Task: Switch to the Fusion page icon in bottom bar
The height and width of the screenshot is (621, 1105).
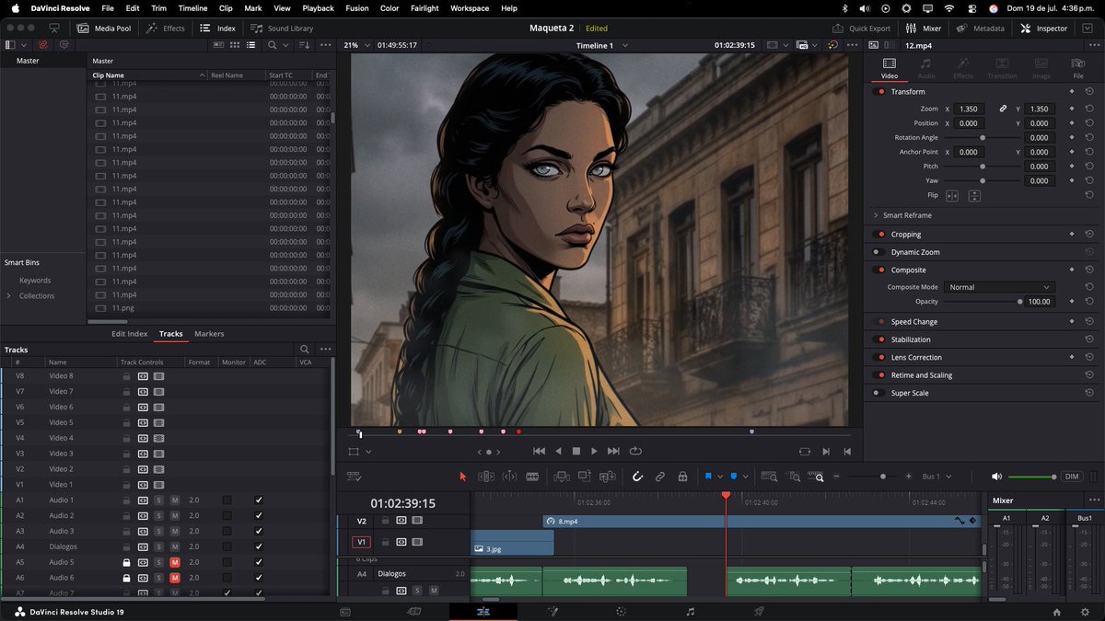Action: point(552,612)
